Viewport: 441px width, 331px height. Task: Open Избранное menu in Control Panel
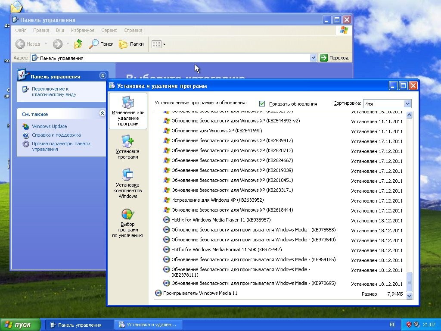pos(83,30)
